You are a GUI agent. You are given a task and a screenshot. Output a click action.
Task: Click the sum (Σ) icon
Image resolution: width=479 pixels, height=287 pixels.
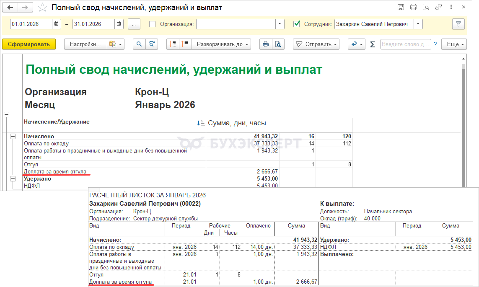(373, 44)
